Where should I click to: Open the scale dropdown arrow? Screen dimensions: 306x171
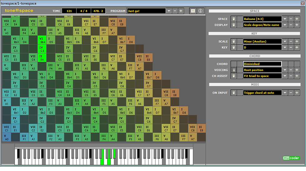[285, 41]
